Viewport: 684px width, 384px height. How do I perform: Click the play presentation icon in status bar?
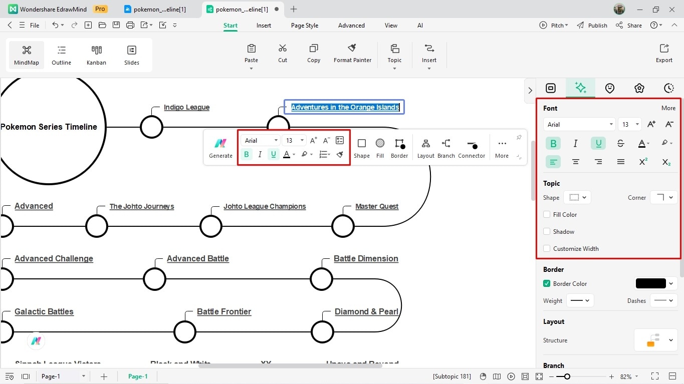pos(511,376)
